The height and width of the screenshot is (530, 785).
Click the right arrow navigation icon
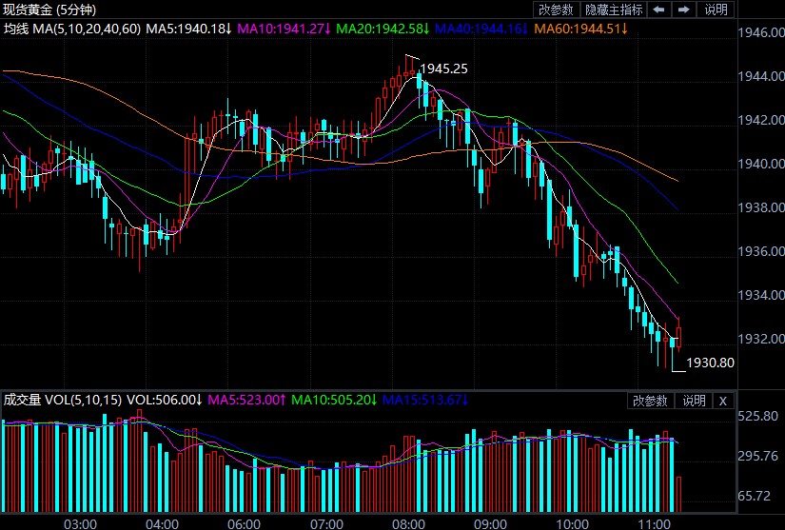click(684, 10)
